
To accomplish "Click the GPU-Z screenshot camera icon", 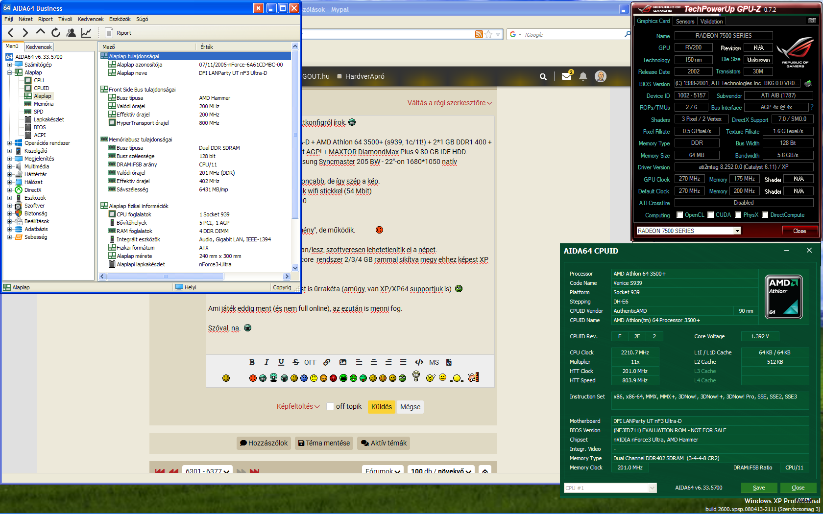I will click(x=812, y=21).
